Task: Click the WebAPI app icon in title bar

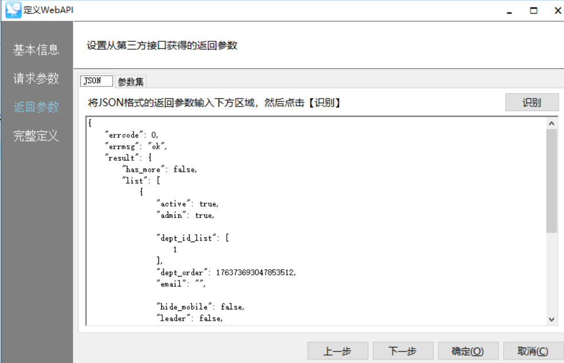Action: [x=13, y=9]
